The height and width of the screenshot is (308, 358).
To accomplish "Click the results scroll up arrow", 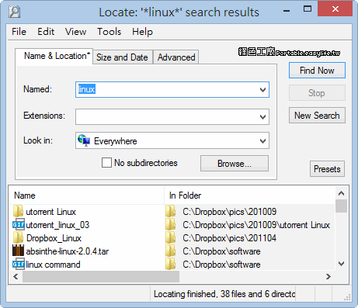I will 341,193.
